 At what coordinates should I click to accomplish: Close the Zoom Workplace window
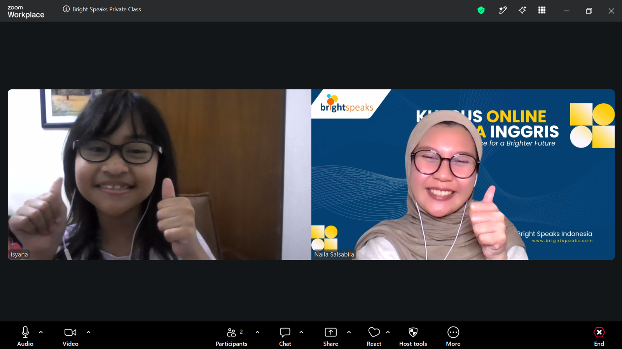[x=612, y=11]
